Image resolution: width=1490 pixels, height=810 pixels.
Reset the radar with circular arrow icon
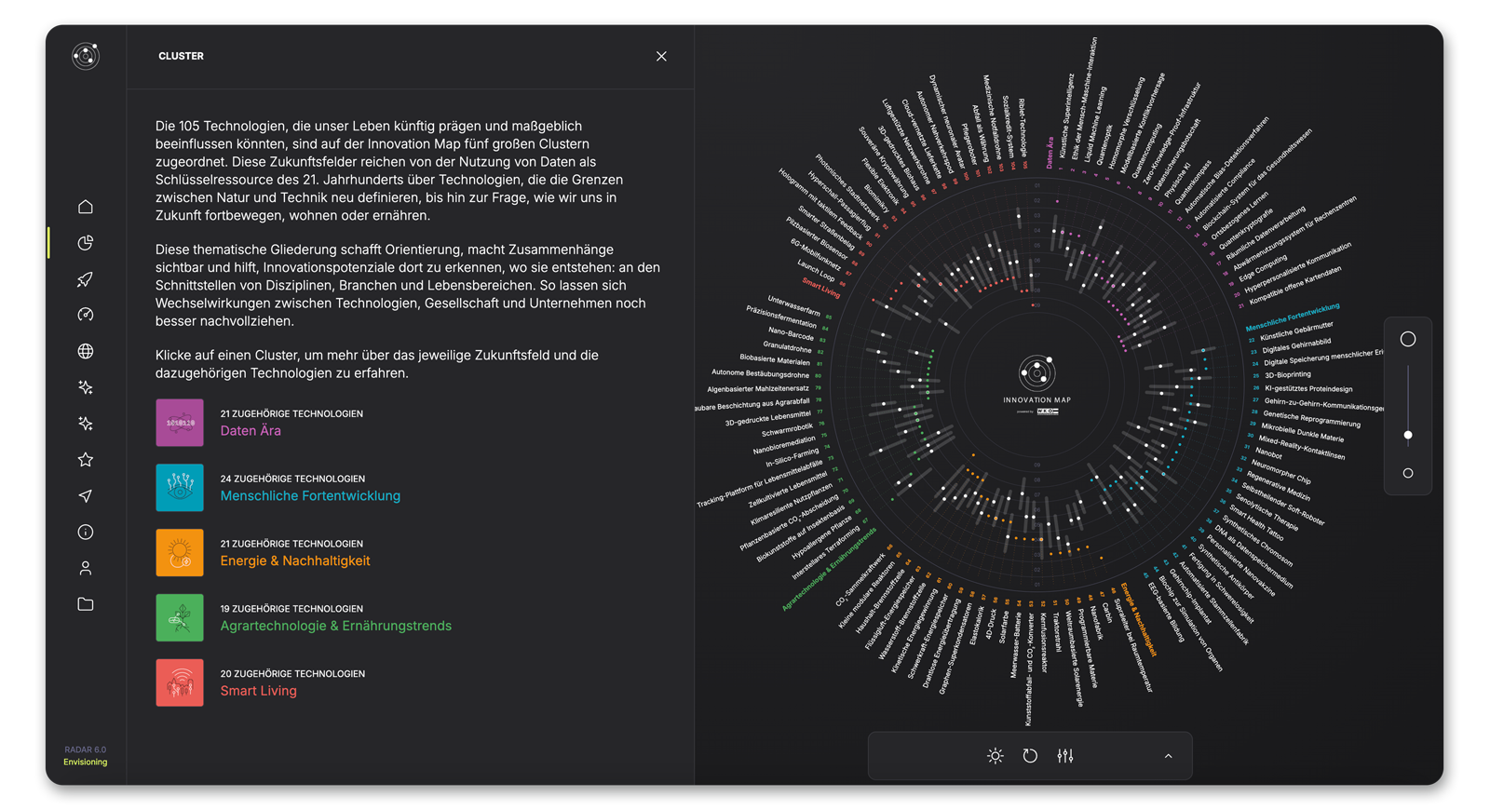pyautogui.click(x=1030, y=756)
